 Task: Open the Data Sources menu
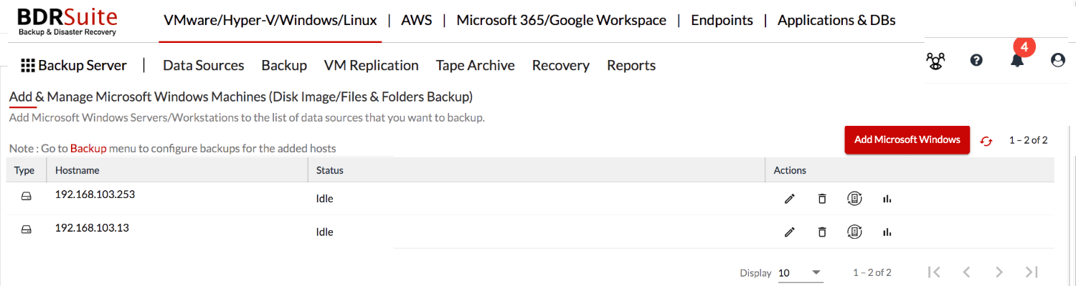click(204, 65)
